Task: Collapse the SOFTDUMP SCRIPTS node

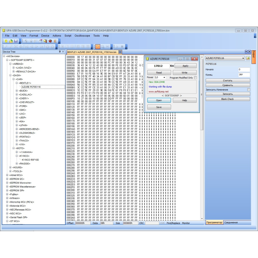Action: [x=7, y=60]
